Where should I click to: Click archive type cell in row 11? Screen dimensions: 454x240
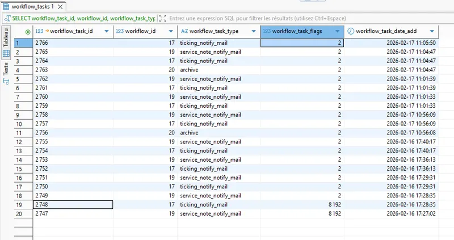(x=219, y=133)
